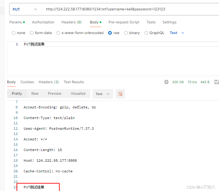Screen dimensions: 219x191
Task: Click the 442 B response size
Action: 205,82
